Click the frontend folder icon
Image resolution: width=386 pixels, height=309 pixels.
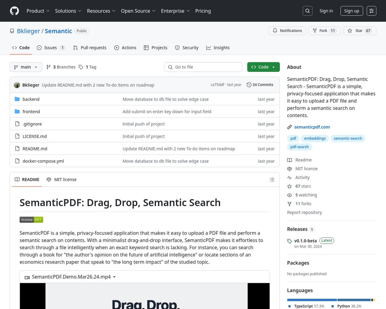tap(17, 111)
